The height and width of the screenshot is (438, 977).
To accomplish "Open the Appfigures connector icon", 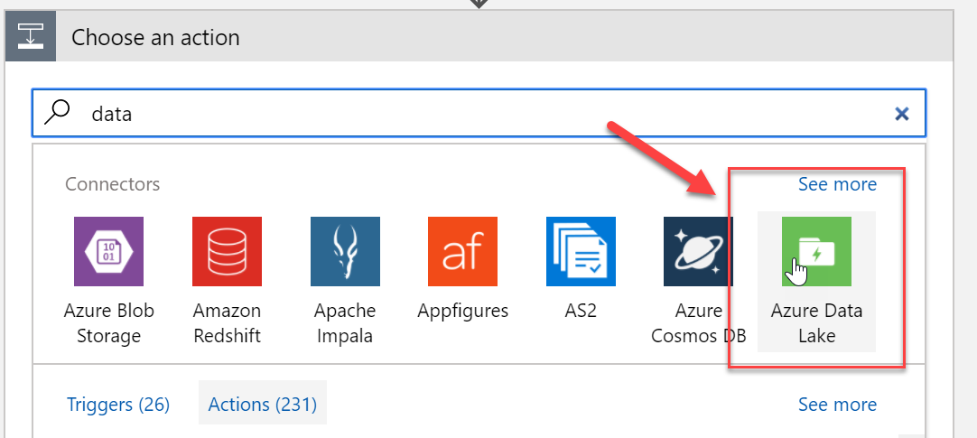I will tap(462, 252).
